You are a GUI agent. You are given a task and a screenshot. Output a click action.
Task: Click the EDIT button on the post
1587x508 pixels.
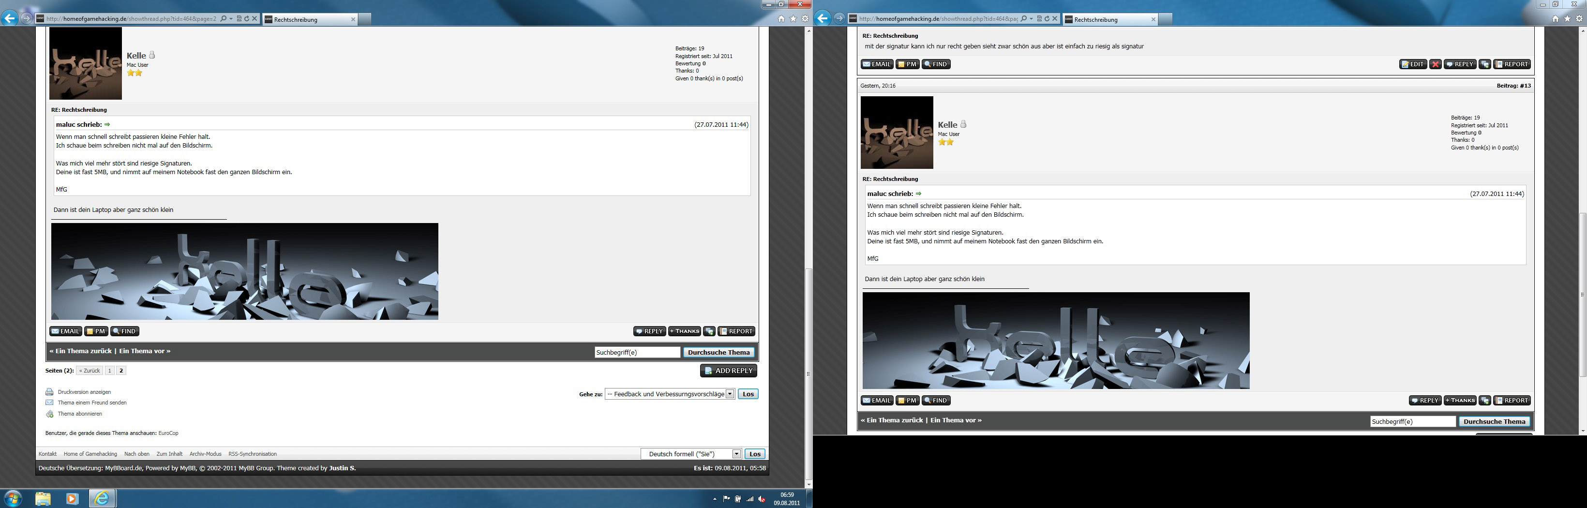point(1413,64)
